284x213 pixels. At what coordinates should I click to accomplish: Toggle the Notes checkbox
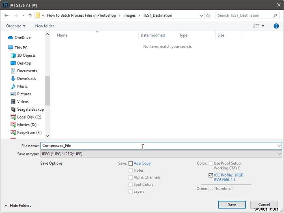[131, 170]
